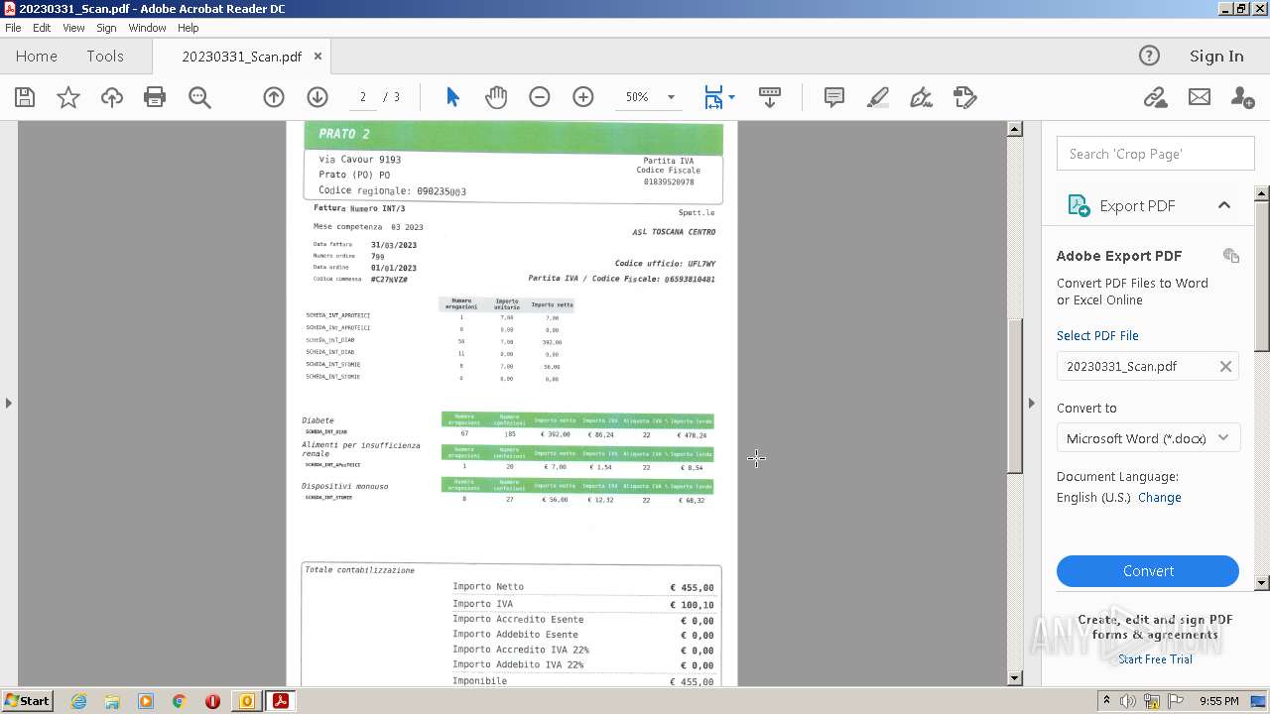Open the Window menu
The height and width of the screenshot is (714, 1270).
[147, 28]
